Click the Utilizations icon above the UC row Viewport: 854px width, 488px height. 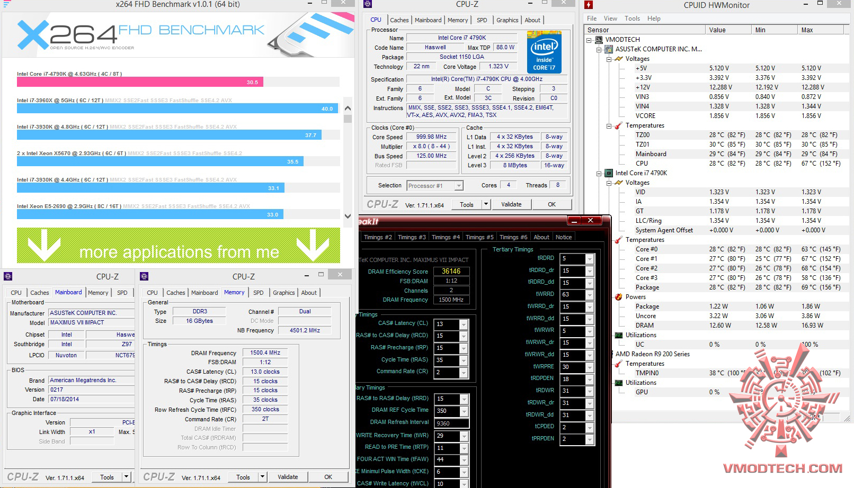[x=618, y=335]
